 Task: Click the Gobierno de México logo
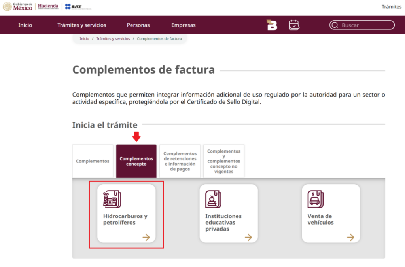point(18,6)
